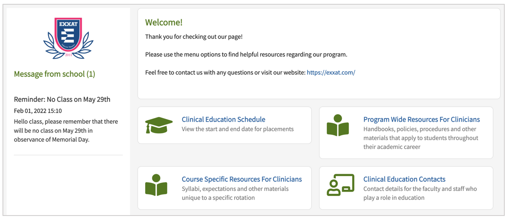The width and height of the screenshot is (507, 219).
Task: Click the graduation cap icon
Action: (x=159, y=125)
